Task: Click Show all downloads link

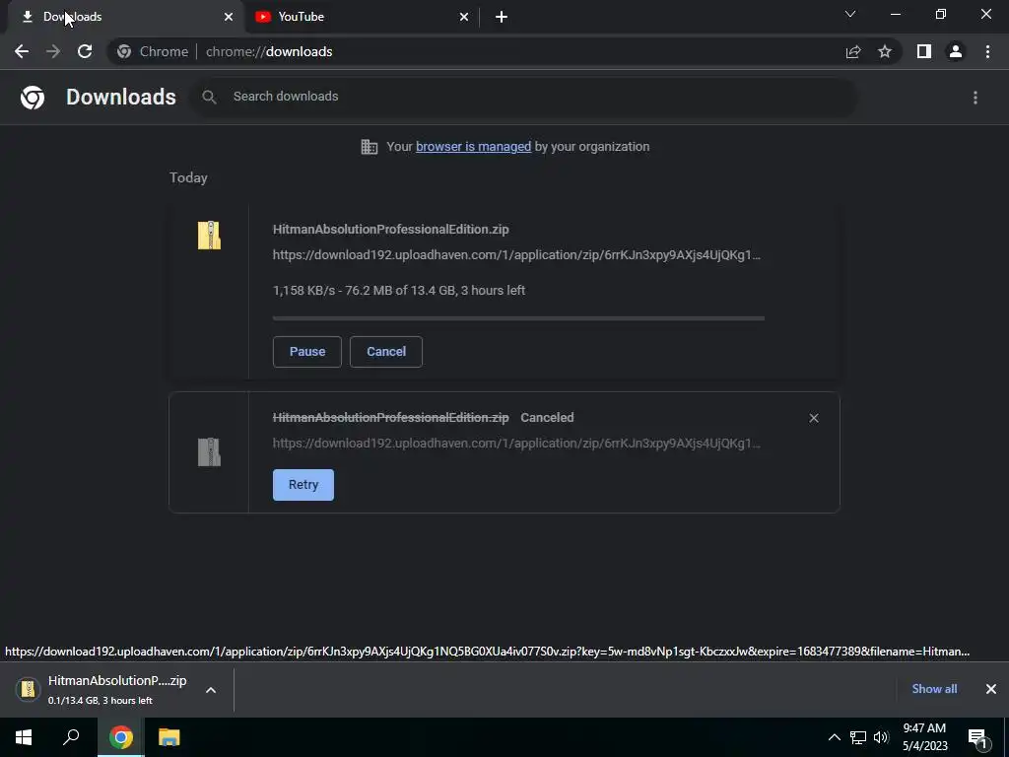Action: tap(934, 689)
